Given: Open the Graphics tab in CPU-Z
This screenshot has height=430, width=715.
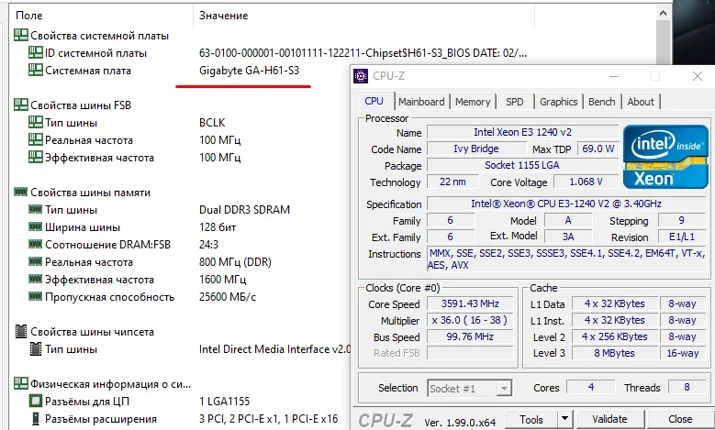Looking at the screenshot, I should pos(559,102).
